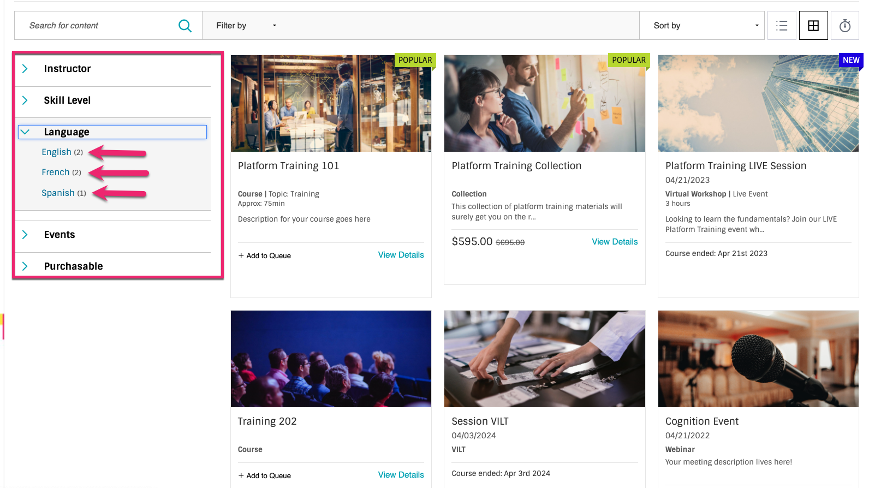Click 'Course ended: Apr 3rd 2024' text
The width and height of the screenshot is (869, 488).
501,473
